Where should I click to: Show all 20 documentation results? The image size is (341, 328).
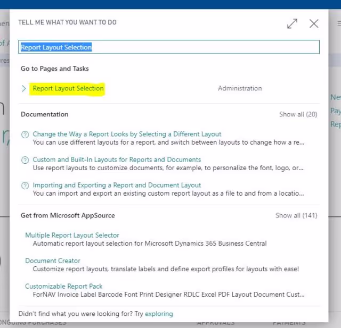298,114
